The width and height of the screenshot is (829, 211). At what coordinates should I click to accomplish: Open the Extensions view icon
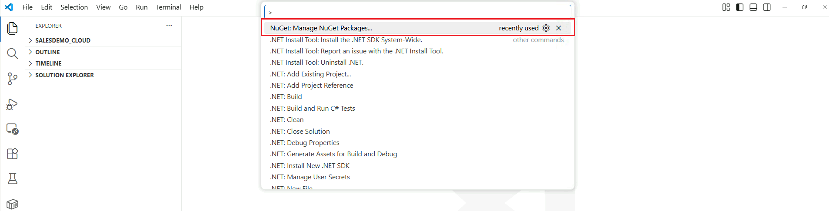click(13, 154)
